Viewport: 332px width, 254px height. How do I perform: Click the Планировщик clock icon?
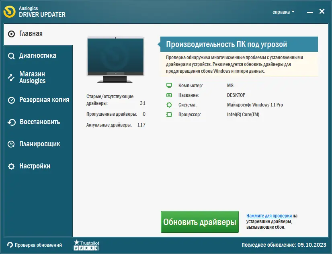(x=12, y=144)
